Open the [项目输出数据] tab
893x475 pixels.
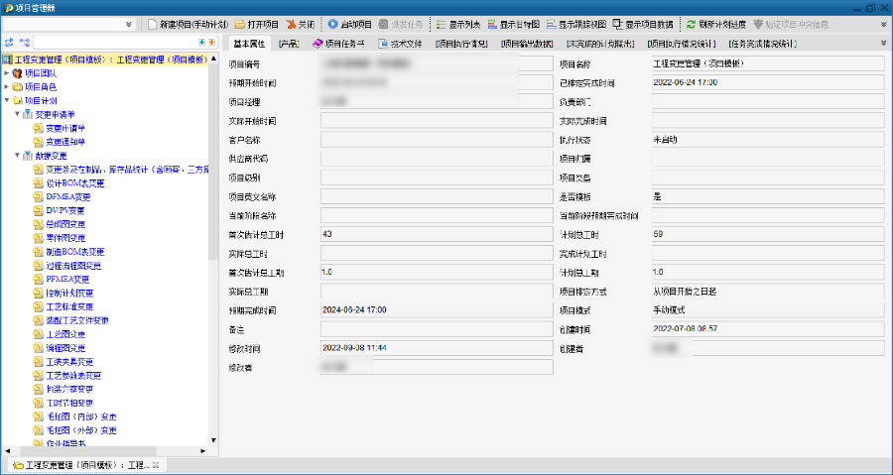pos(527,44)
